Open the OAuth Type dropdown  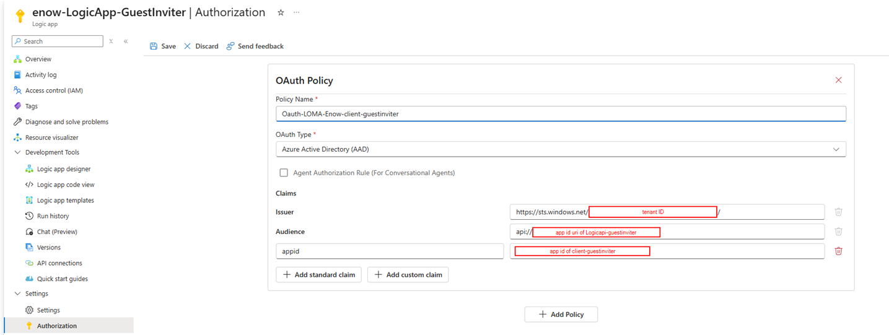pos(561,149)
